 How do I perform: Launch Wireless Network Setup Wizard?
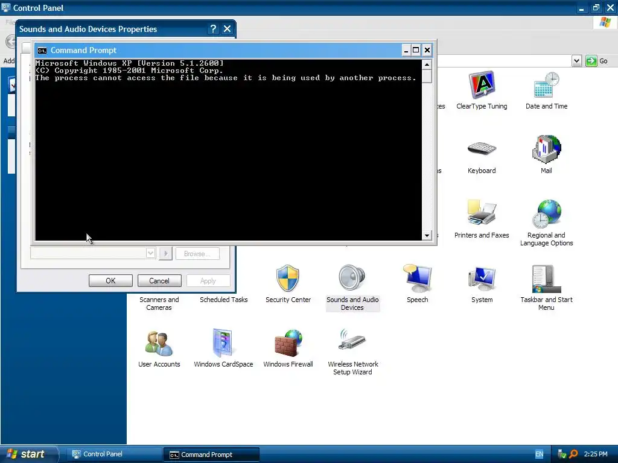coord(352,352)
